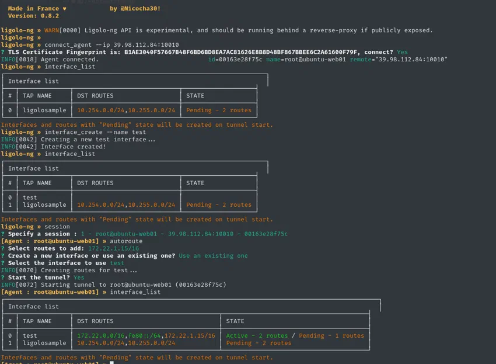The image size is (496, 364).
Task: Click the DST ROUTES header of first table
Action: 95,96
